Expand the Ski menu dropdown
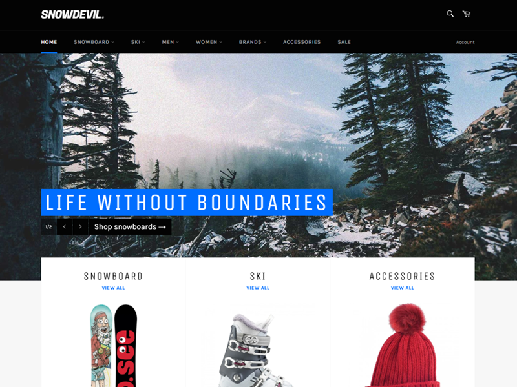517x387 pixels. pos(138,42)
